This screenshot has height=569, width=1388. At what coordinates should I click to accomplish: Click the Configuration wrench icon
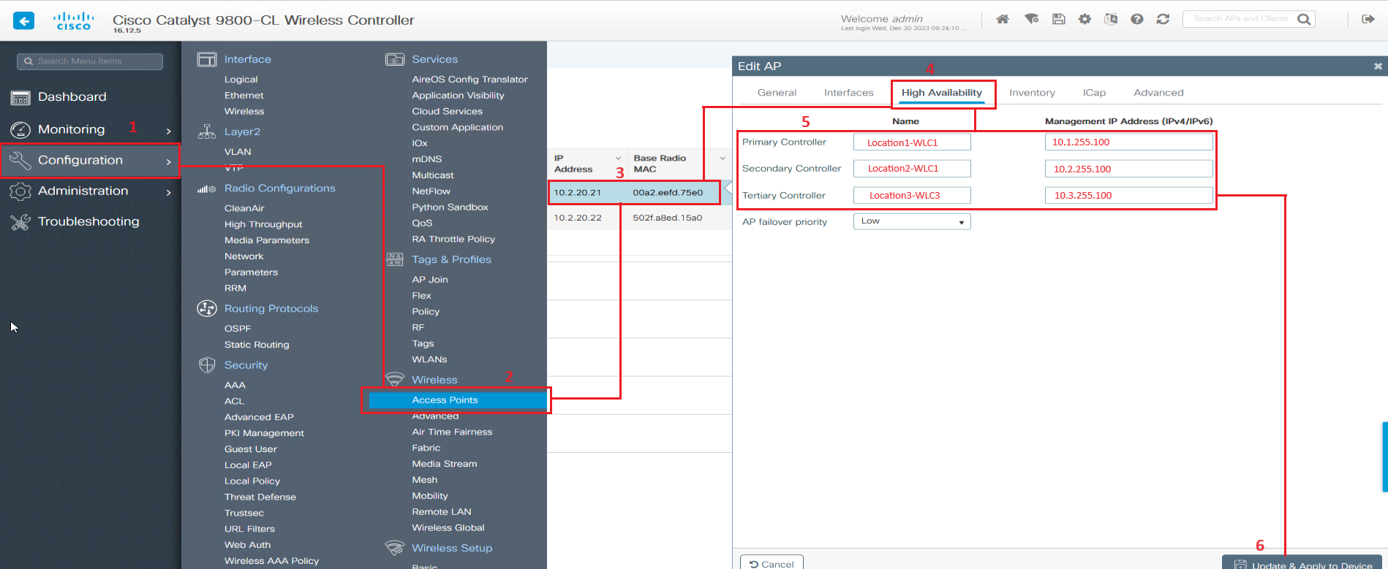20,161
